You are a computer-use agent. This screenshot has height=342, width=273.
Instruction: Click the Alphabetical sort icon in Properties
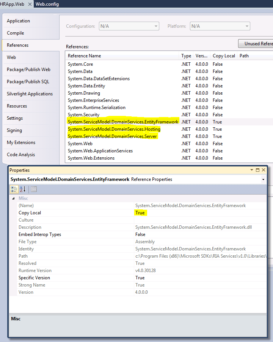[22, 189]
